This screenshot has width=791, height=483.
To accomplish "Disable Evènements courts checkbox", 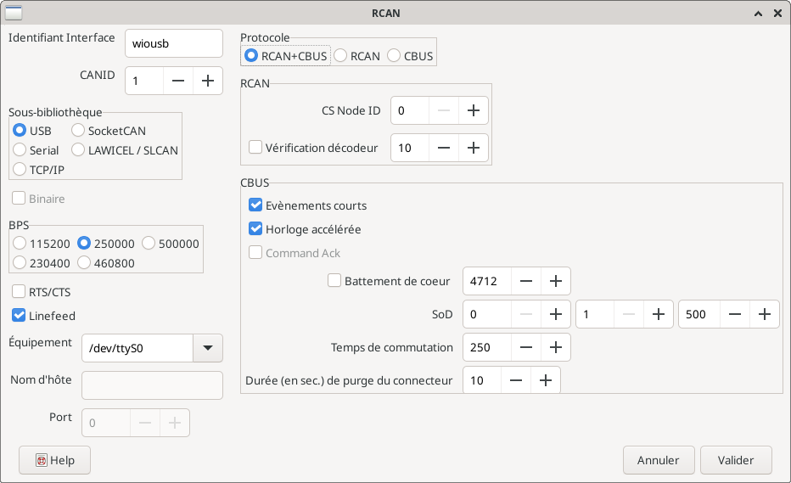I will (x=255, y=205).
